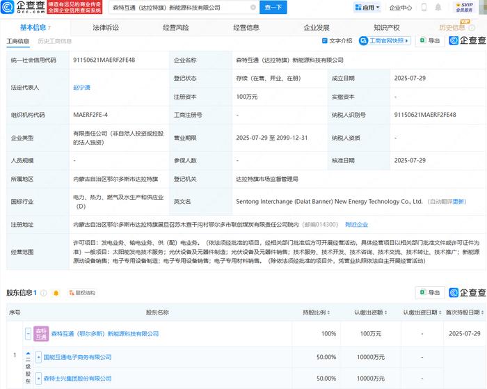Click the 纳税人识别号 value
The width and height of the screenshot is (487, 389).
click(x=425, y=115)
